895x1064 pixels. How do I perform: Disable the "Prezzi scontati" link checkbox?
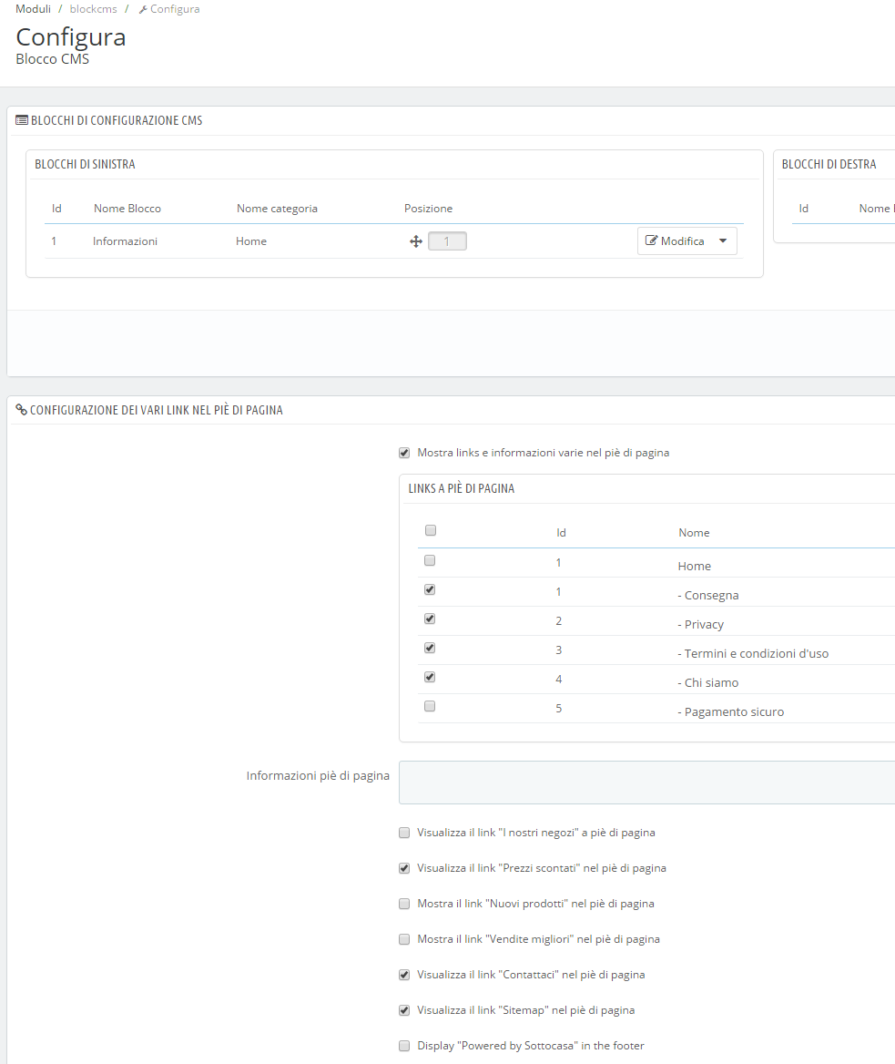pos(404,868)
